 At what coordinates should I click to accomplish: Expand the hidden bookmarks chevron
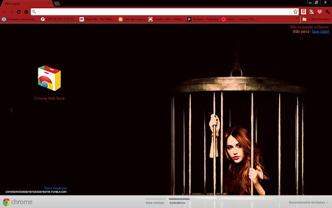pos(297,19)
